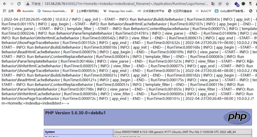Open the 社区研究基金会 bookmark

[x=180, y=11]
